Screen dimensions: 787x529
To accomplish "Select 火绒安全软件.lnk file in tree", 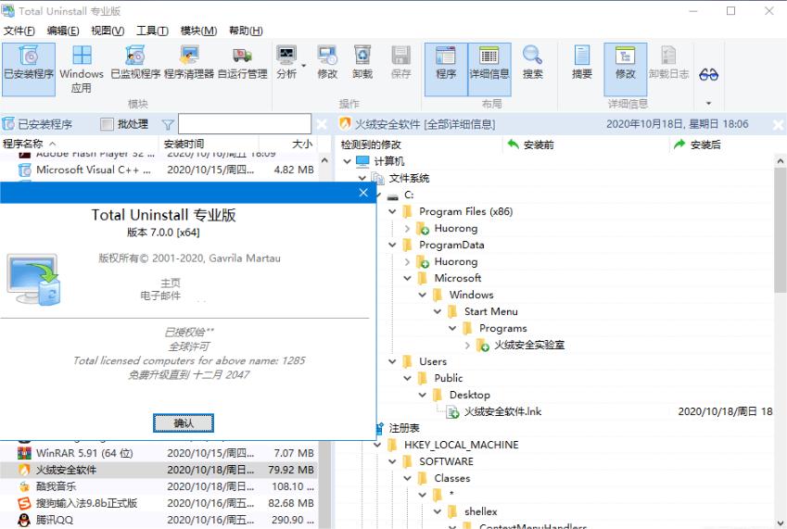I will point(502,411).
